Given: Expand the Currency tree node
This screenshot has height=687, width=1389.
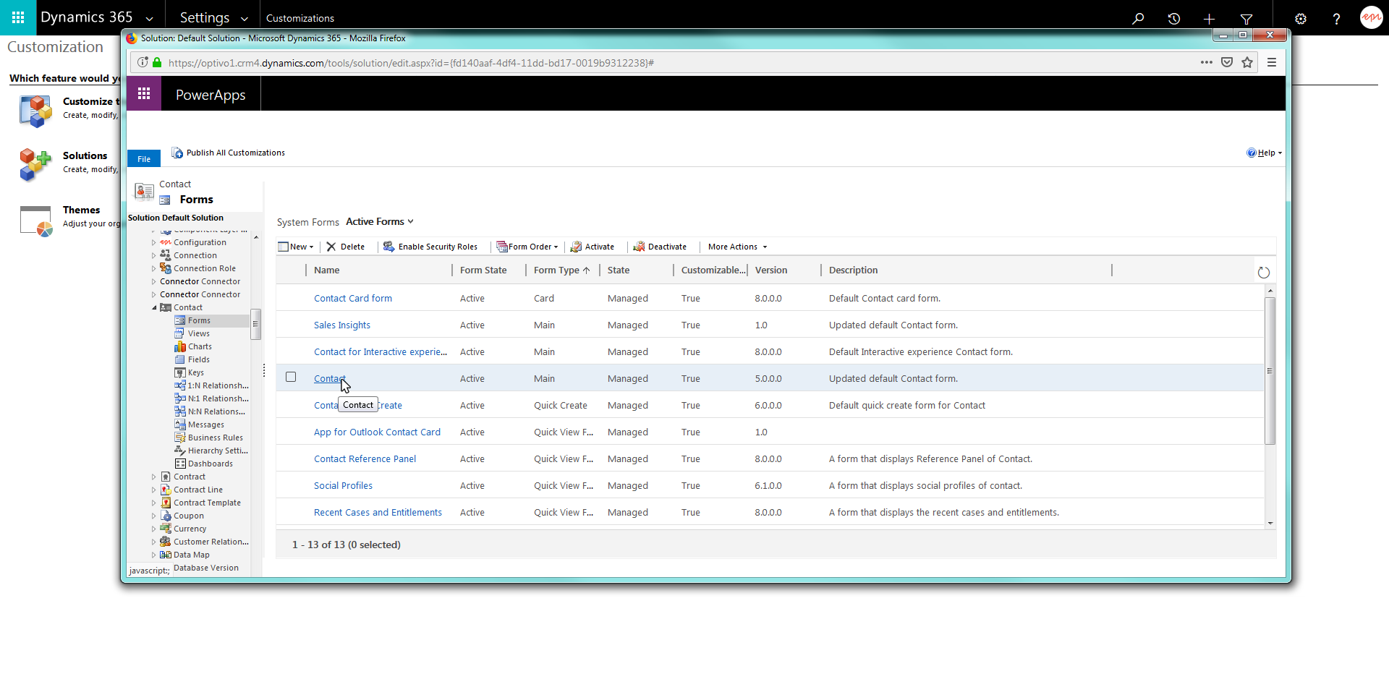Looking at the screenshot, I should coord(154,529).
